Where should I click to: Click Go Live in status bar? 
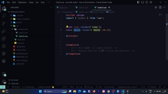[89, 87]
